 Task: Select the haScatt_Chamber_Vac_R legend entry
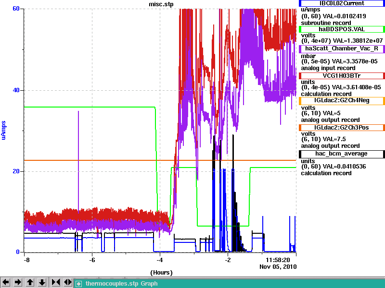coord(342,48)
